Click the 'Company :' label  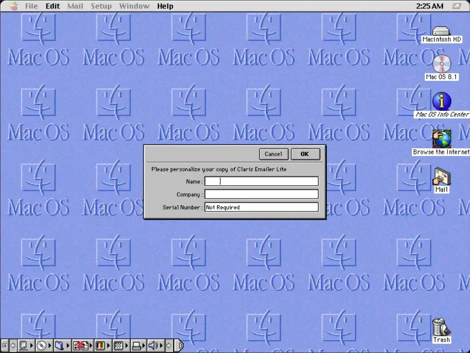[190, 194]
